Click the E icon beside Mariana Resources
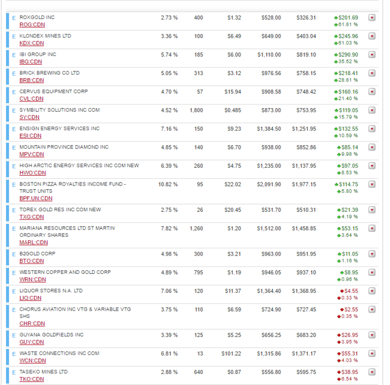This screenshot has height=385, width=390. [x=14, y=229]
